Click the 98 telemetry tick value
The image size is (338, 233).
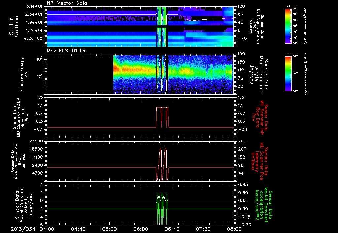pyautogui.click(x=241, y=165)
